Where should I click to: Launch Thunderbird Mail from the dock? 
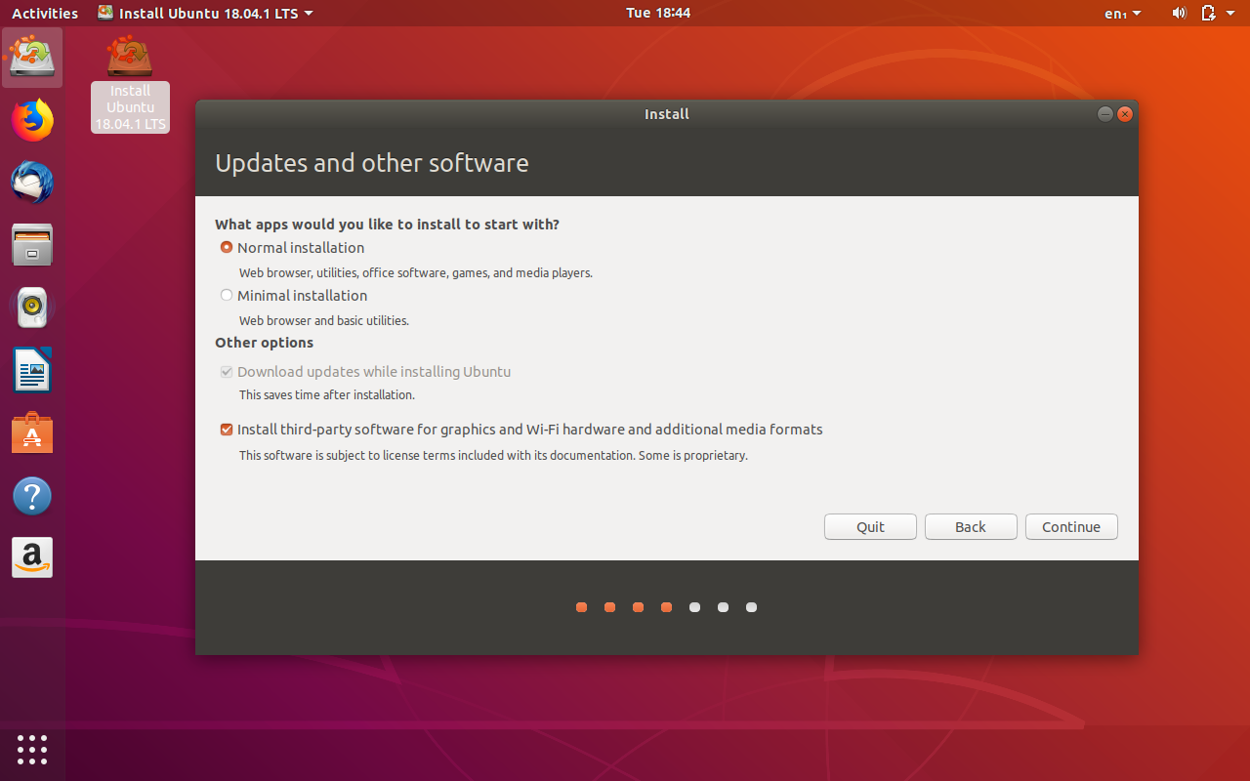32,183
